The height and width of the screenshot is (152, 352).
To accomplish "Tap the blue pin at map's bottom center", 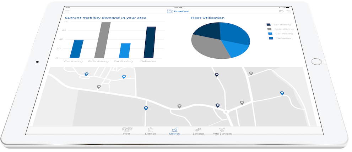I will pyautogui.click(x=146, y=109).
